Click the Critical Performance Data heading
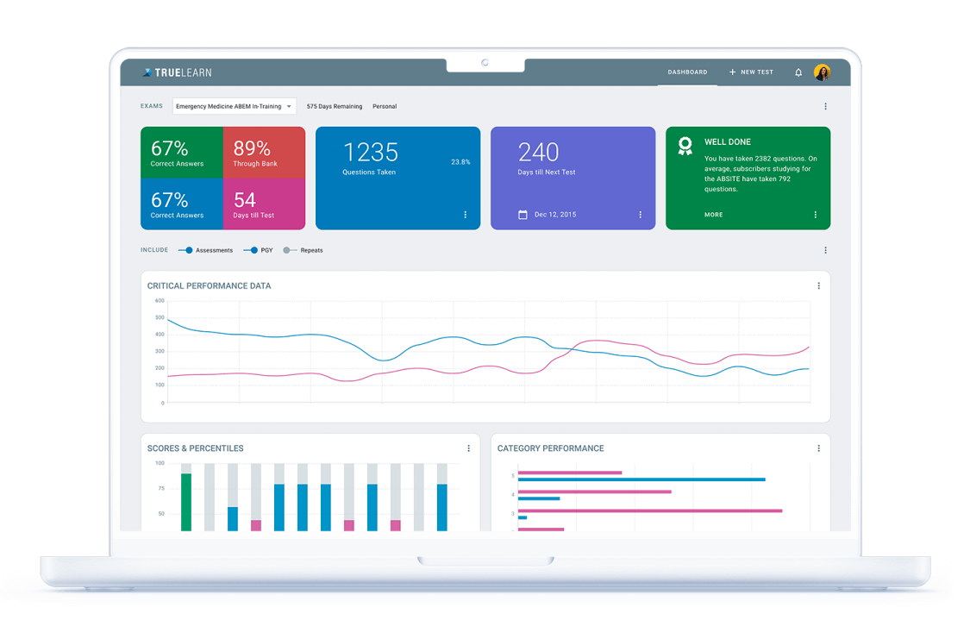Screen dimensions: 970x639 [210, 285]
